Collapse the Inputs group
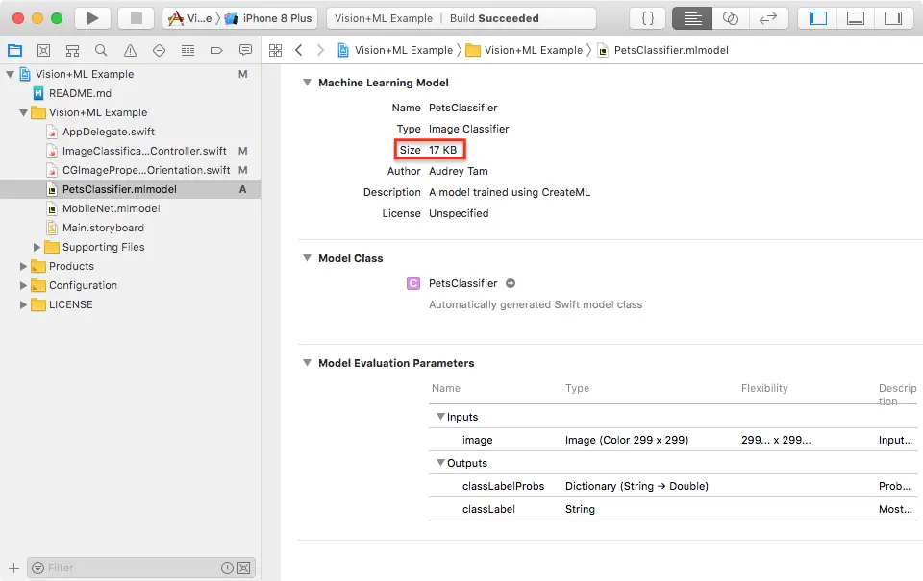The width and height of the screenshot is (923, 581). click(x=440, y=417)
